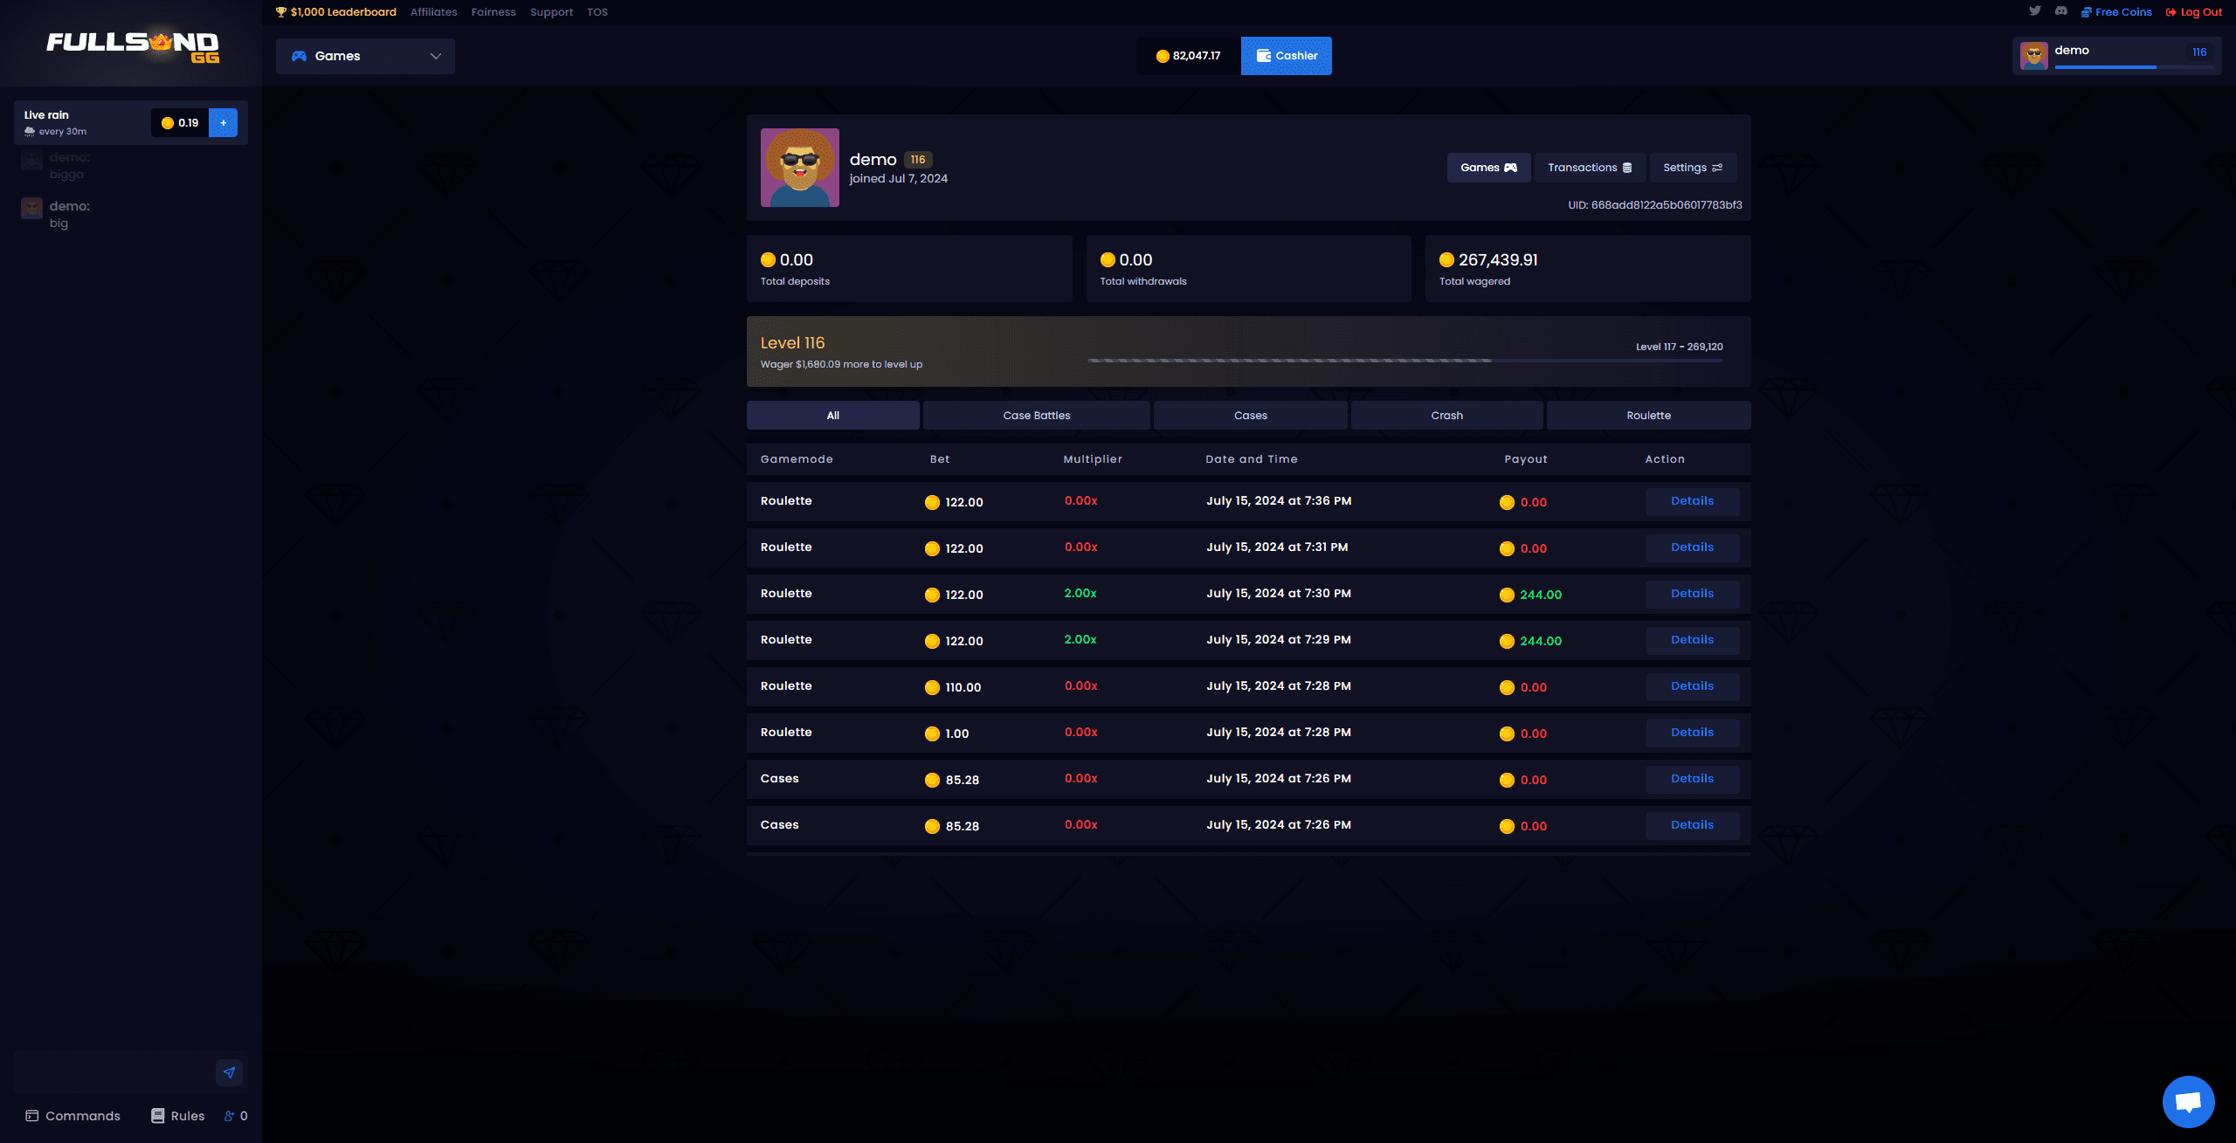Click the Level 116 progress bar
Image resolution: width=2236 pixels, height=1143 pixels.
click(1404, 361)
